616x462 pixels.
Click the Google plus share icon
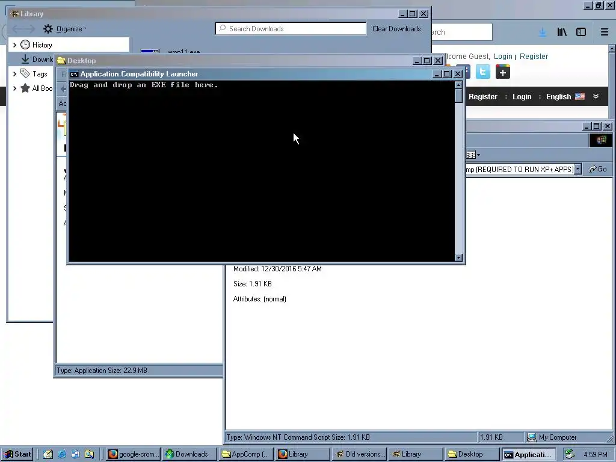502,72
